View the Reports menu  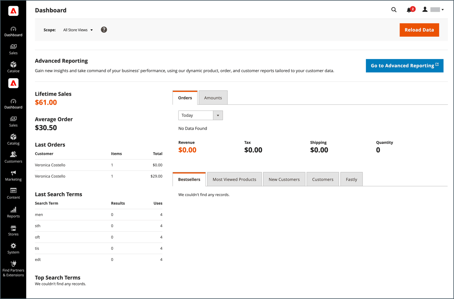(x=13, y=212)
